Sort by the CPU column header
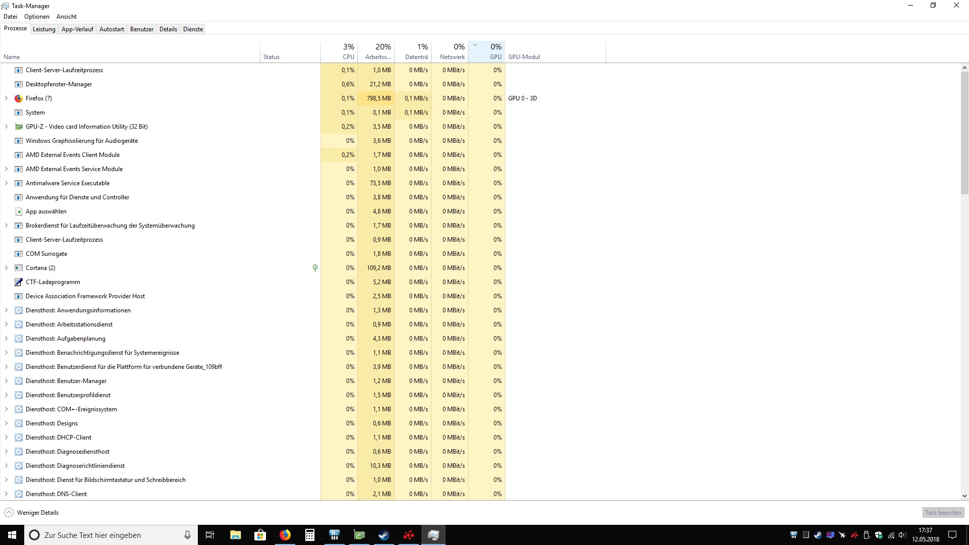The image size is (969, 545). (x=343, y=51)
